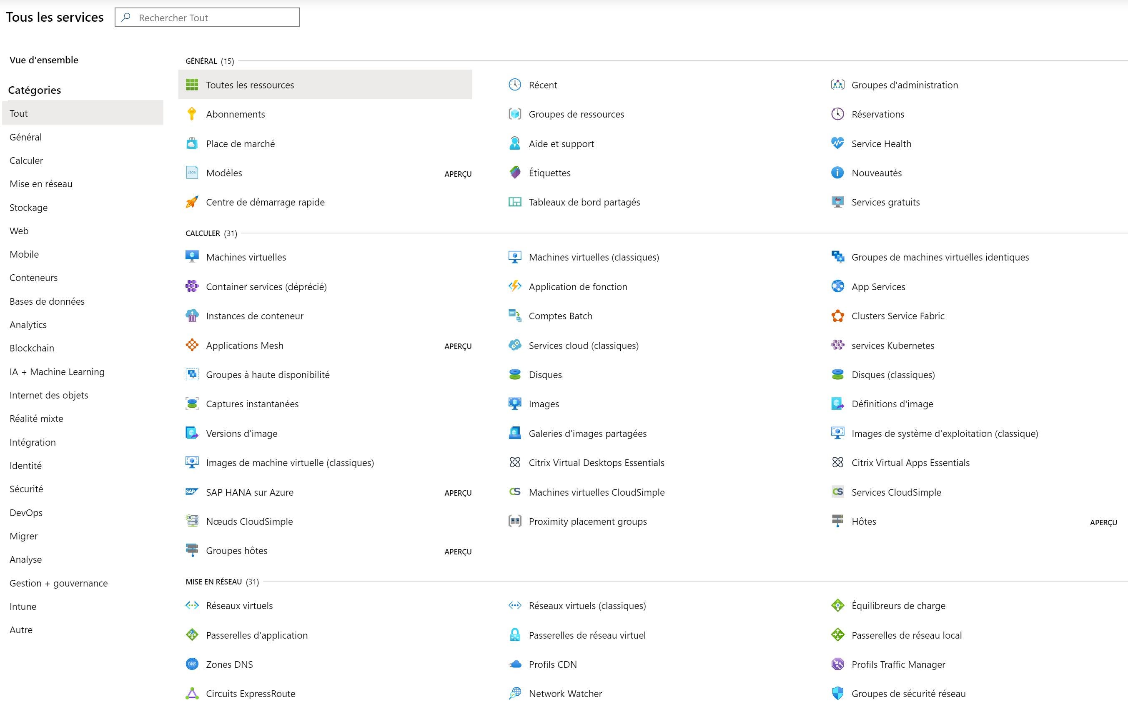Click the cube icon for Groupes de ressources
This screenshot has height=707, width=1128.
[x=515, y=114]
